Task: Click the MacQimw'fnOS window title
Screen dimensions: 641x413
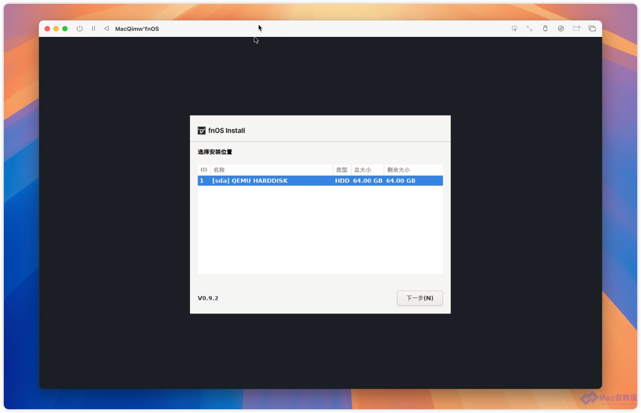Action: (x=137, y=29)
